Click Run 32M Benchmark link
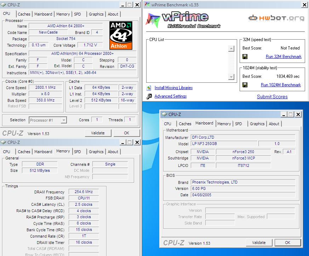309x256 pixels. (284, 57)
